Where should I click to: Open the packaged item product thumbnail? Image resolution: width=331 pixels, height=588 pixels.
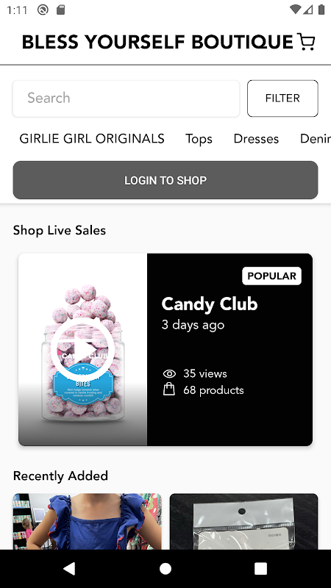coord(244,522)
